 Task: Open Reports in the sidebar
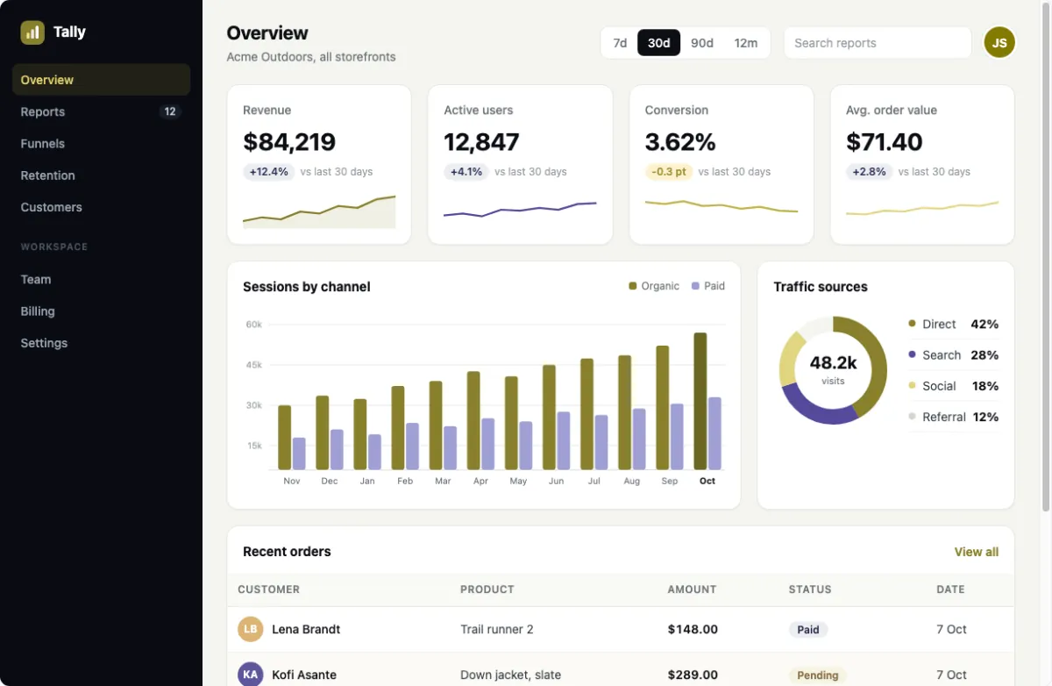pyautogui.click(x=101, y=111)
